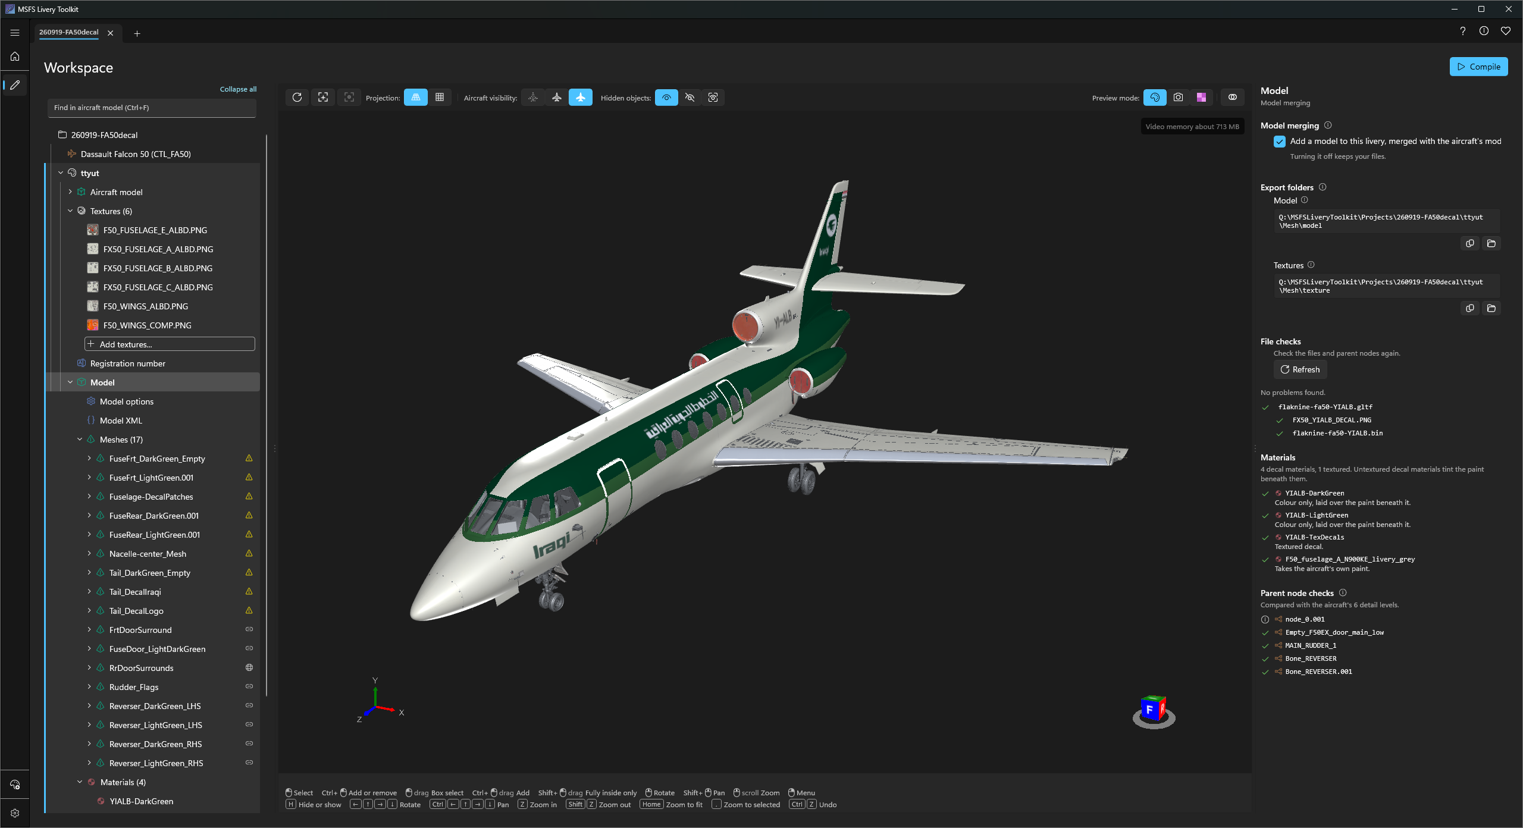Click the Find in aircraft model field

(x=152, y=108)
